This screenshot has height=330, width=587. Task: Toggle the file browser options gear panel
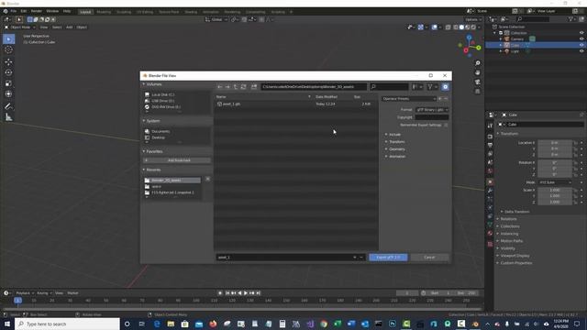tap(445, 87)
